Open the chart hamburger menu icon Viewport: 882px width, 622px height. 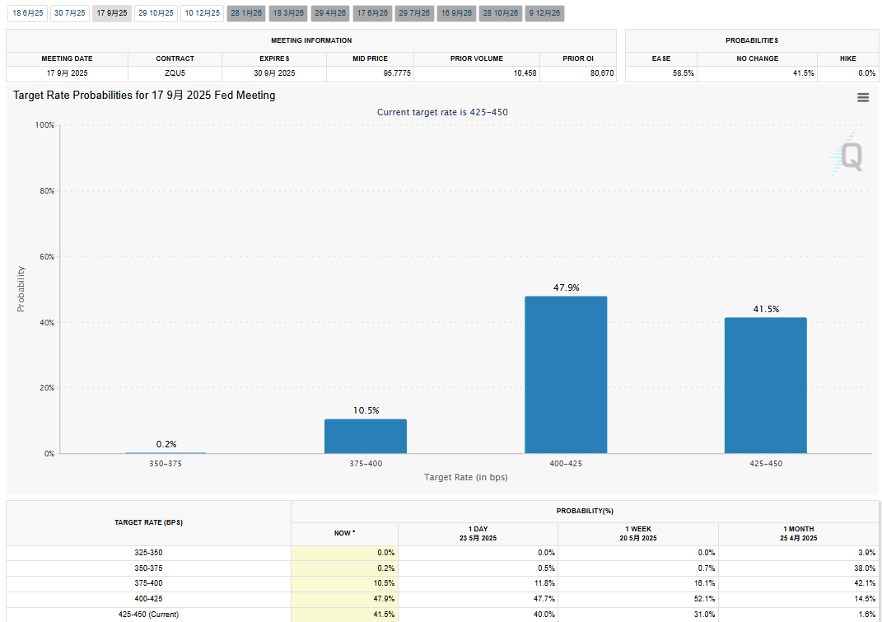[863, 97]
